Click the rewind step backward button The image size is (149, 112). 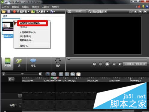point(100,64)
